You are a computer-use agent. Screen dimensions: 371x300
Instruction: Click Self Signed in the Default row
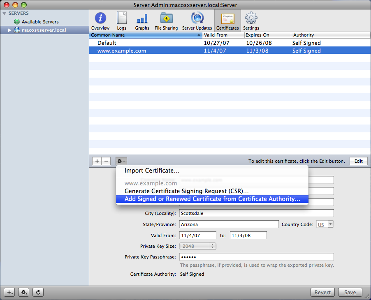(x=306, y=43)
